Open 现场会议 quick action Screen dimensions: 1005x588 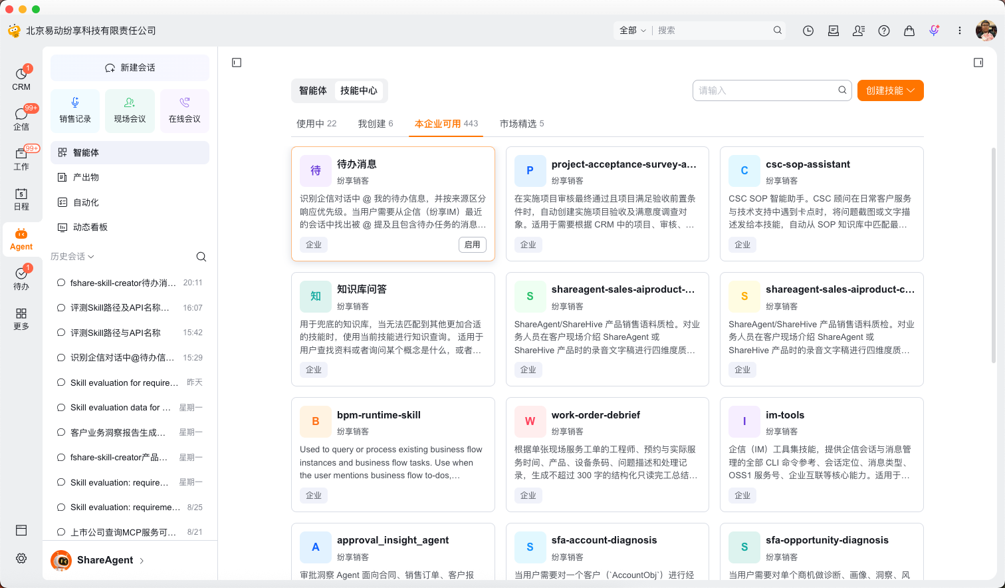130,110
